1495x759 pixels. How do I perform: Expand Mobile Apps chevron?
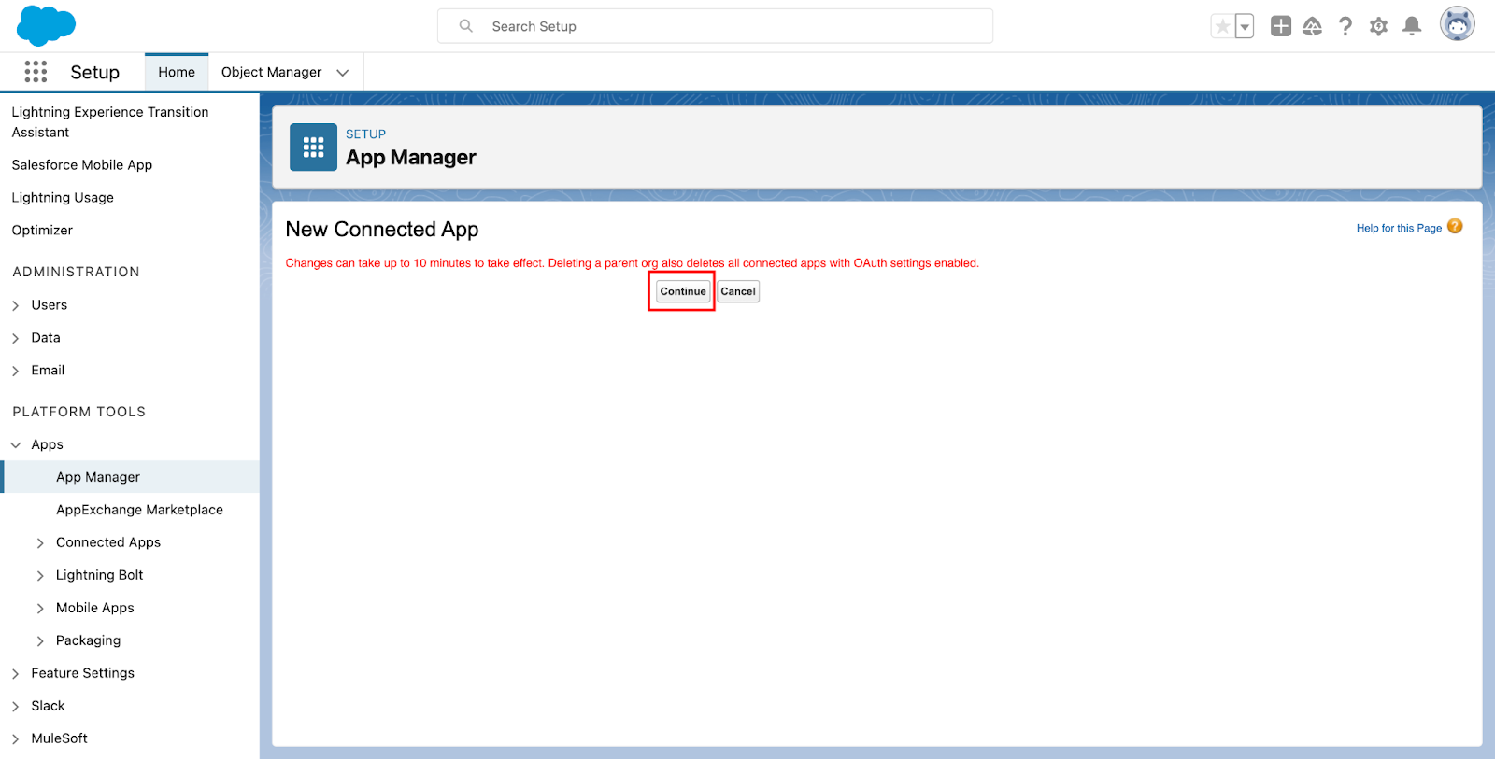(x=40, y=609)
